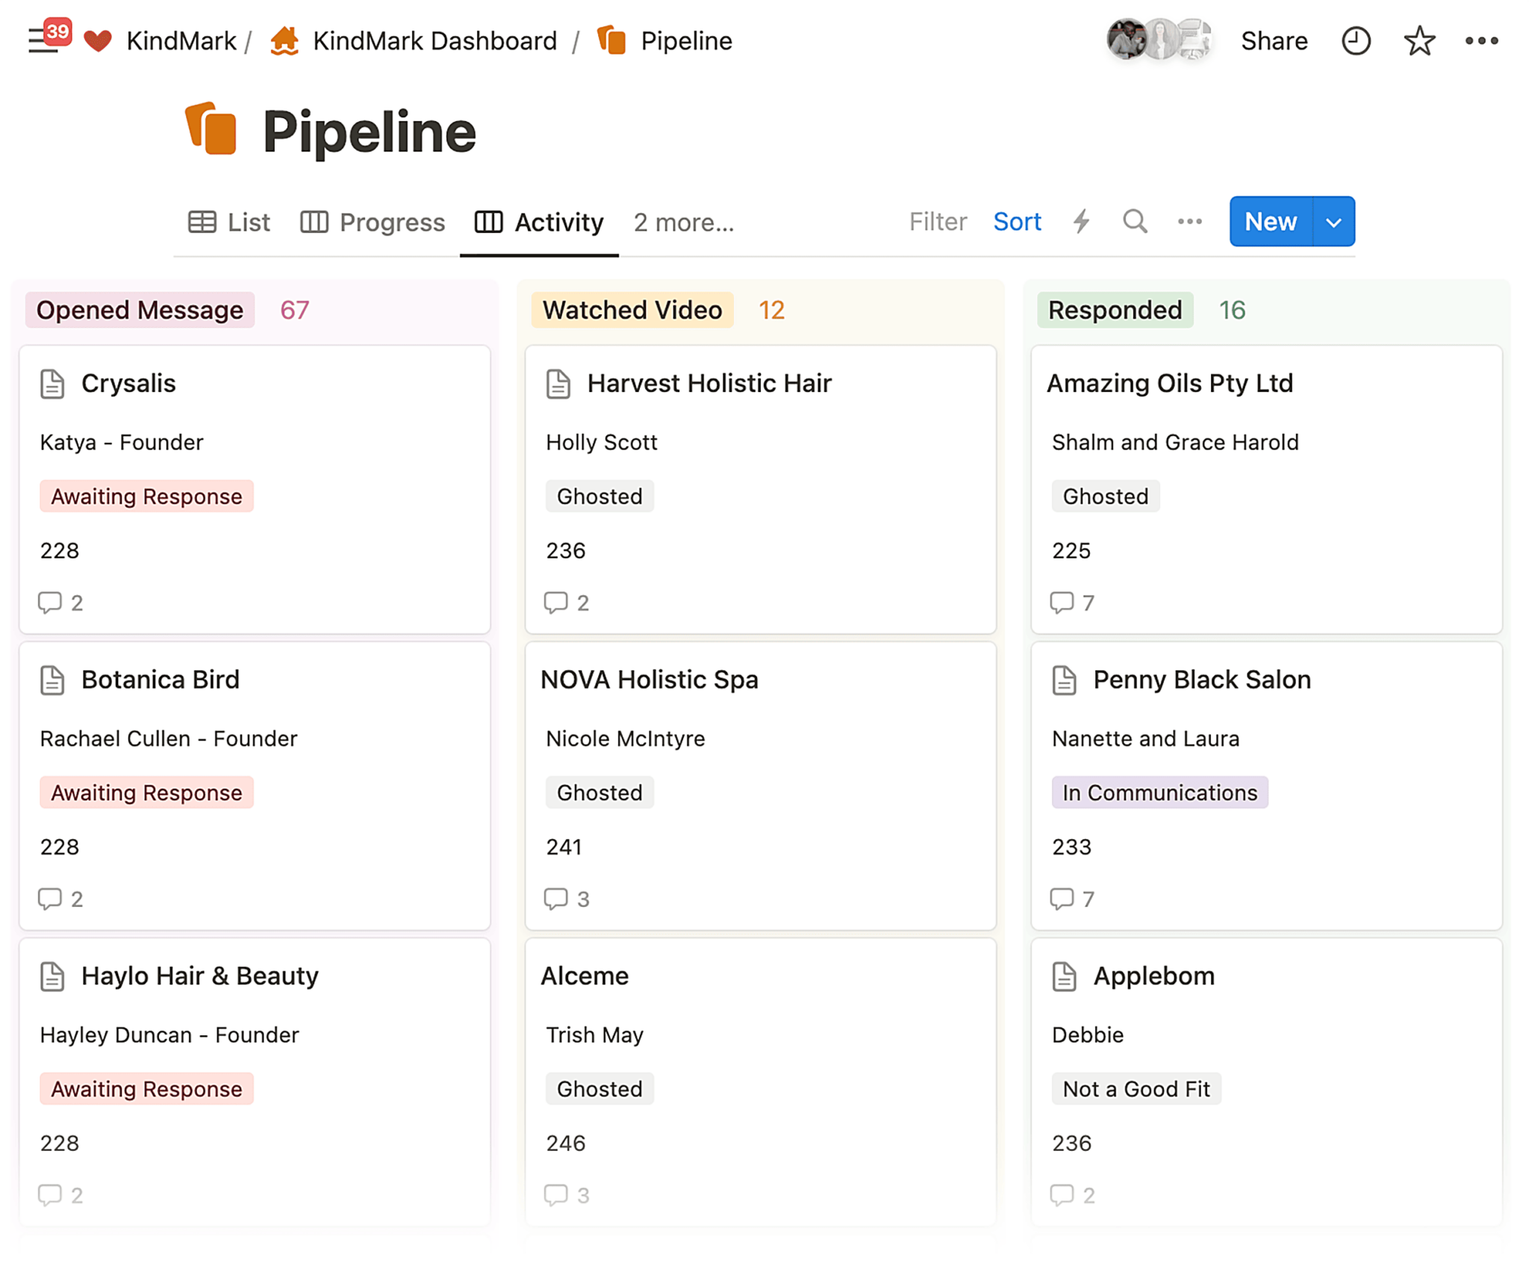Toggle the Ghosted status on Harvest Holistic Hair
This screenshot has height=1272, width=1529.
[600, 496]
